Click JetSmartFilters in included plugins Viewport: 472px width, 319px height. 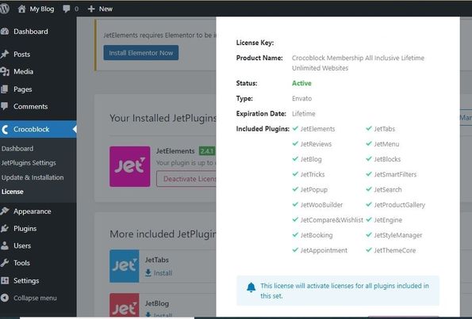coord(395,174)
